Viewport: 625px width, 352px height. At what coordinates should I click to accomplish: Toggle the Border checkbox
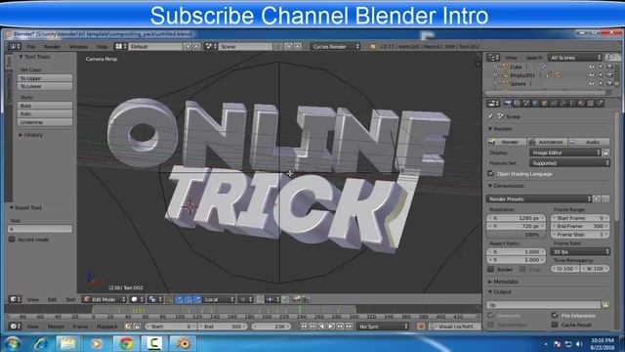click(x=490, y=270)
